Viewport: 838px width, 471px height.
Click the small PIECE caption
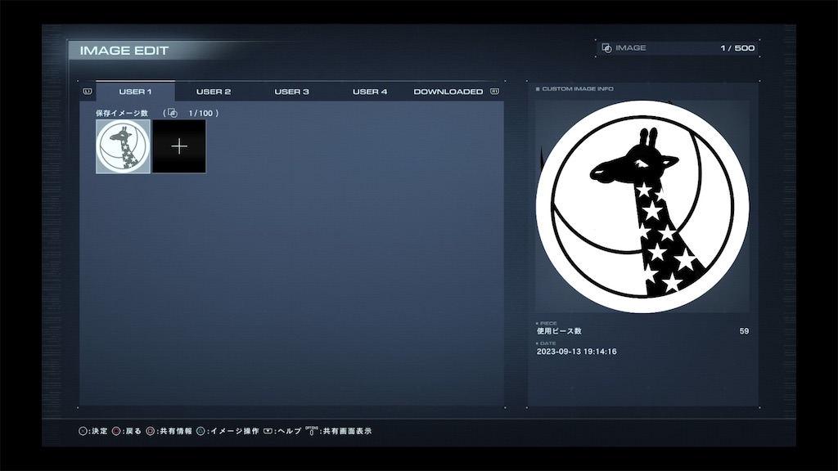click(548, 323)
